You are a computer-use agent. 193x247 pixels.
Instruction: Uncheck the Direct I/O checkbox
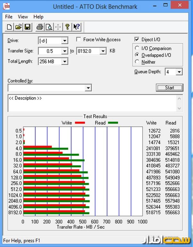point(137,40)
